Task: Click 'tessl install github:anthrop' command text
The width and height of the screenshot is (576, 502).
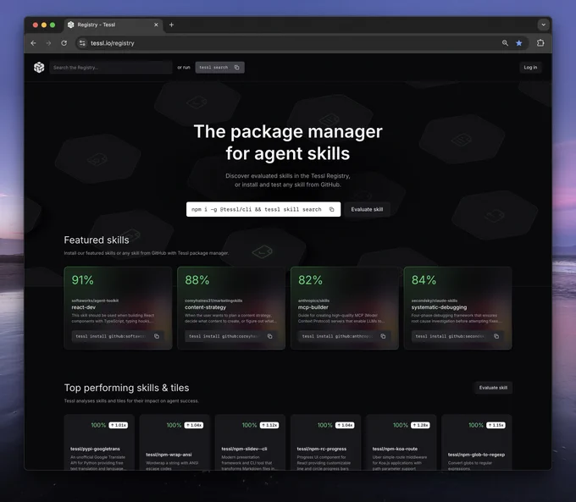Action: pyautogui.click(x=337, y=336)
